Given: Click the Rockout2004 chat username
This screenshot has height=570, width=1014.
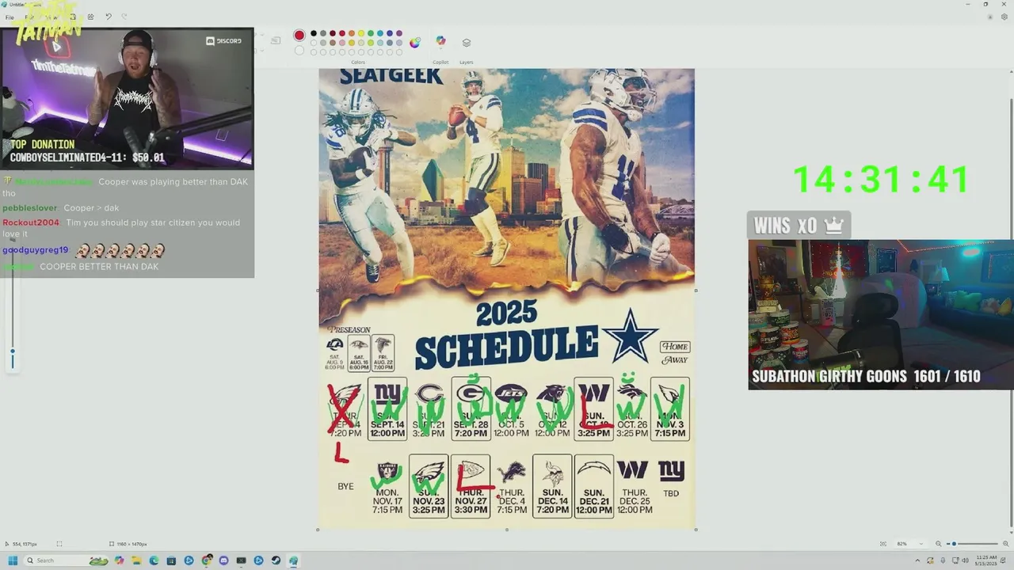Looking at the screenshot, I should click(31, 222).
